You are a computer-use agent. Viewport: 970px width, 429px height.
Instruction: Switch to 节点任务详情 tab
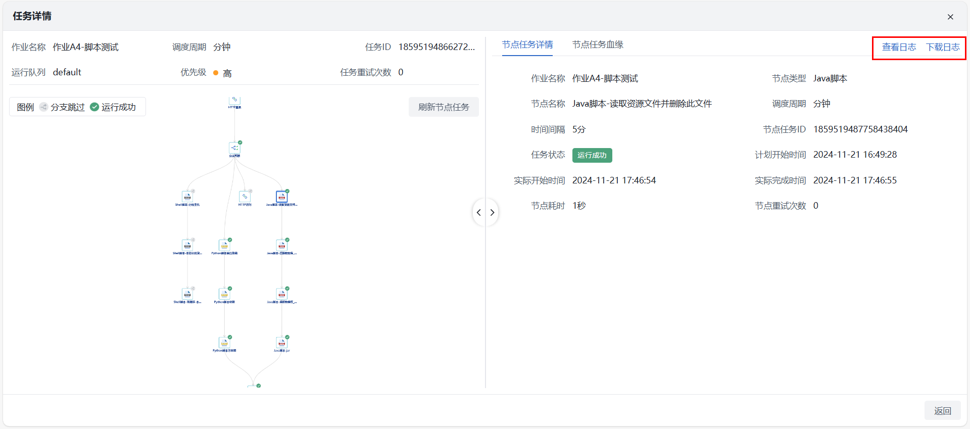coord(527,44)
